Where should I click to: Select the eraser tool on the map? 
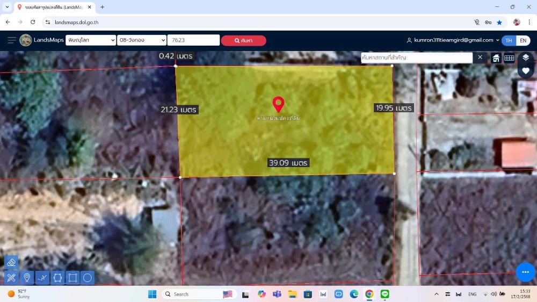pos(11,262)
